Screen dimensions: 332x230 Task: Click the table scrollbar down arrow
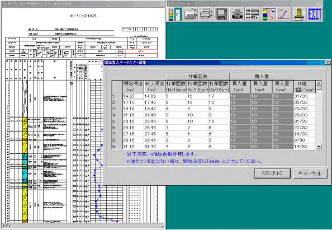click(319, 147)
